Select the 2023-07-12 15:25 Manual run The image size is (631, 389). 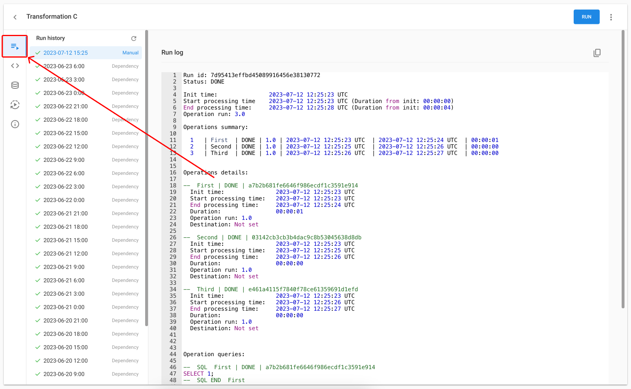coord(86,53)
